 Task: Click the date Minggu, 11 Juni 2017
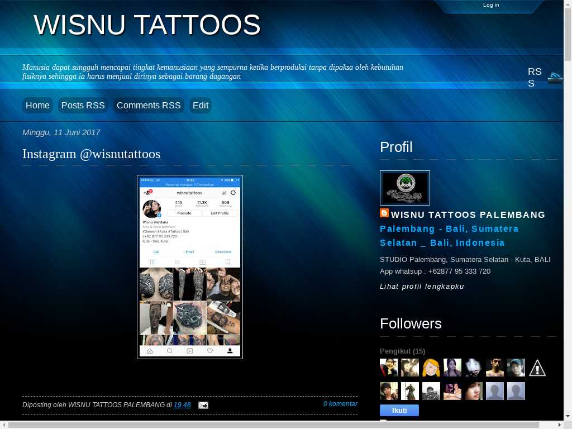(61, 132)
